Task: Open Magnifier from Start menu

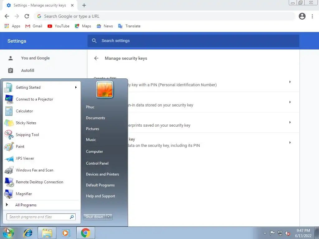Action: click(x=41, y=194)
